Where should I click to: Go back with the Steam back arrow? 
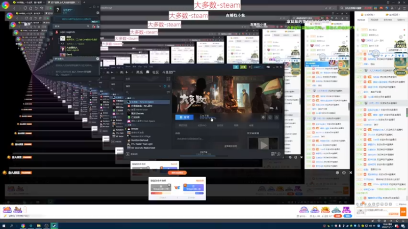pyautogui.click(x=126, y=72)
